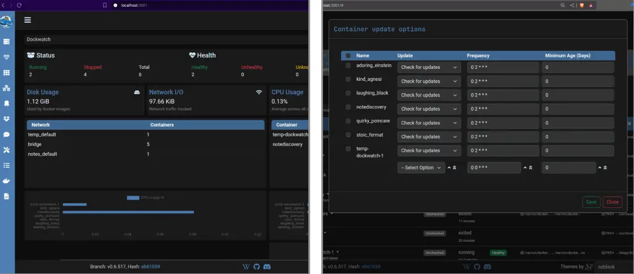Expand the Update dropdown for stoic_fermat
Image resolution: width=634 pixels, height=274 pixels.
point(429,137)
